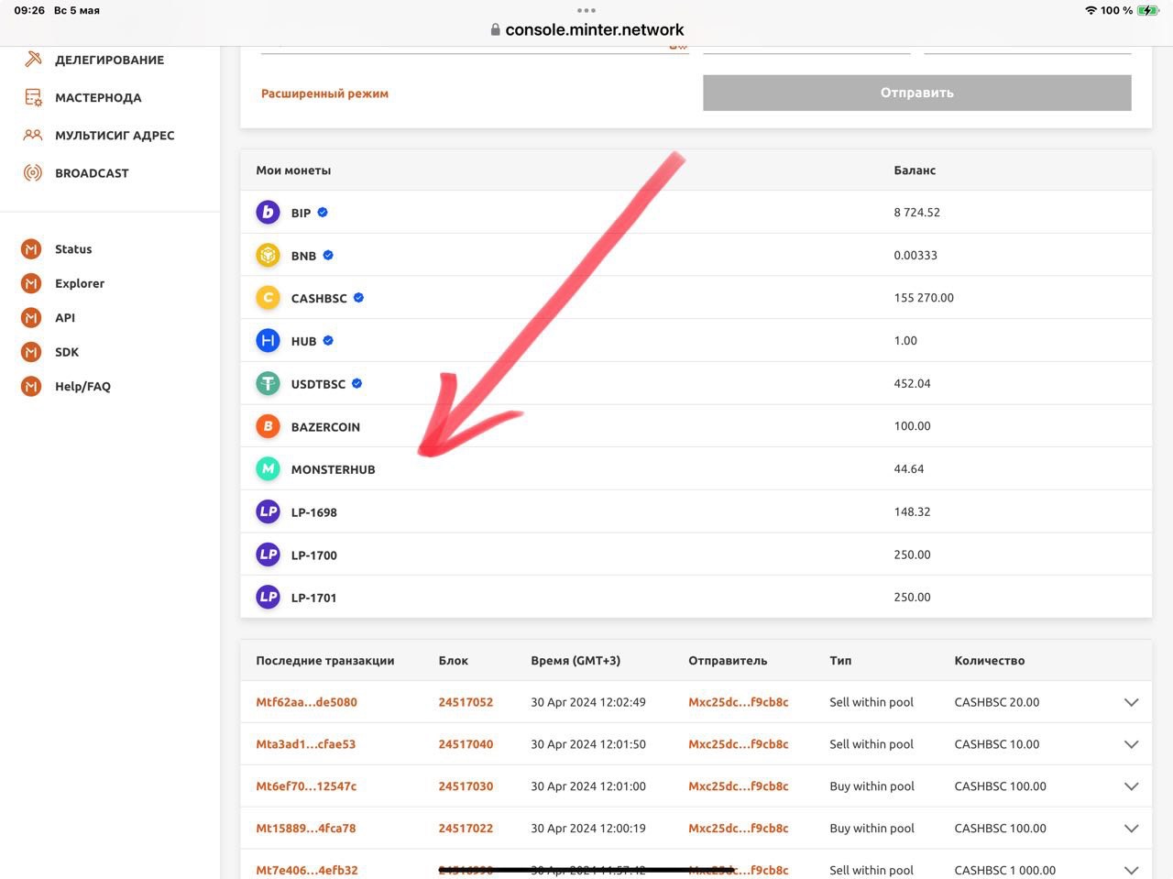Screen dimensions: 1173x879
Task: Open the BROADCAST menu item
Action: tap(92, 172)
